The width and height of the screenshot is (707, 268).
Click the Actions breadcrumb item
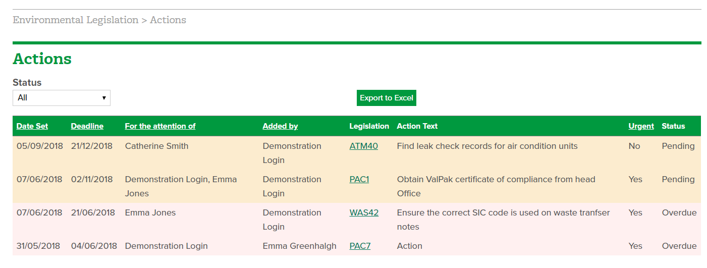coord(168,20)
